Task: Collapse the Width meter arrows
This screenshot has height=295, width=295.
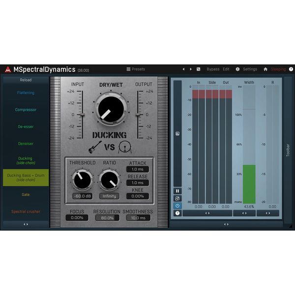Action: click(244, 213)
